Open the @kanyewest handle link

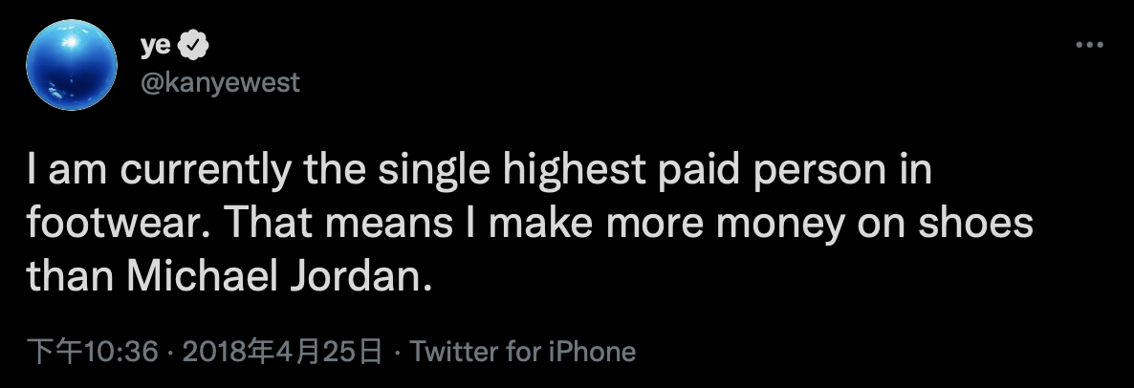[x=220, y=83]
